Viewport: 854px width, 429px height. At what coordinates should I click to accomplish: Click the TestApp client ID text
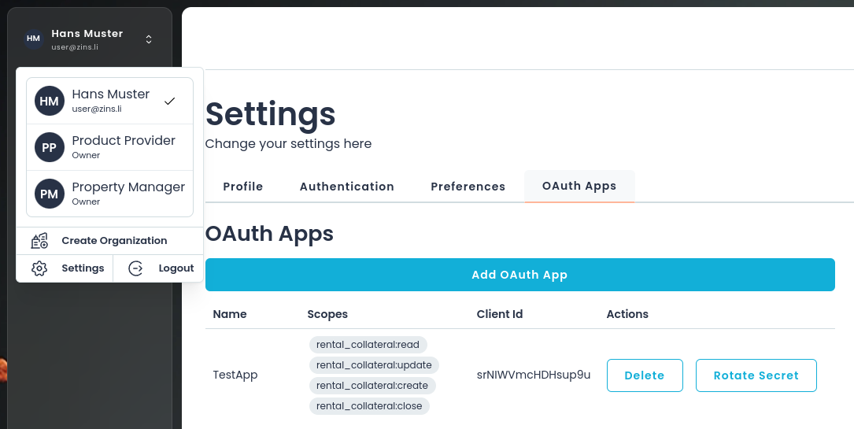(x=534, y=375)
